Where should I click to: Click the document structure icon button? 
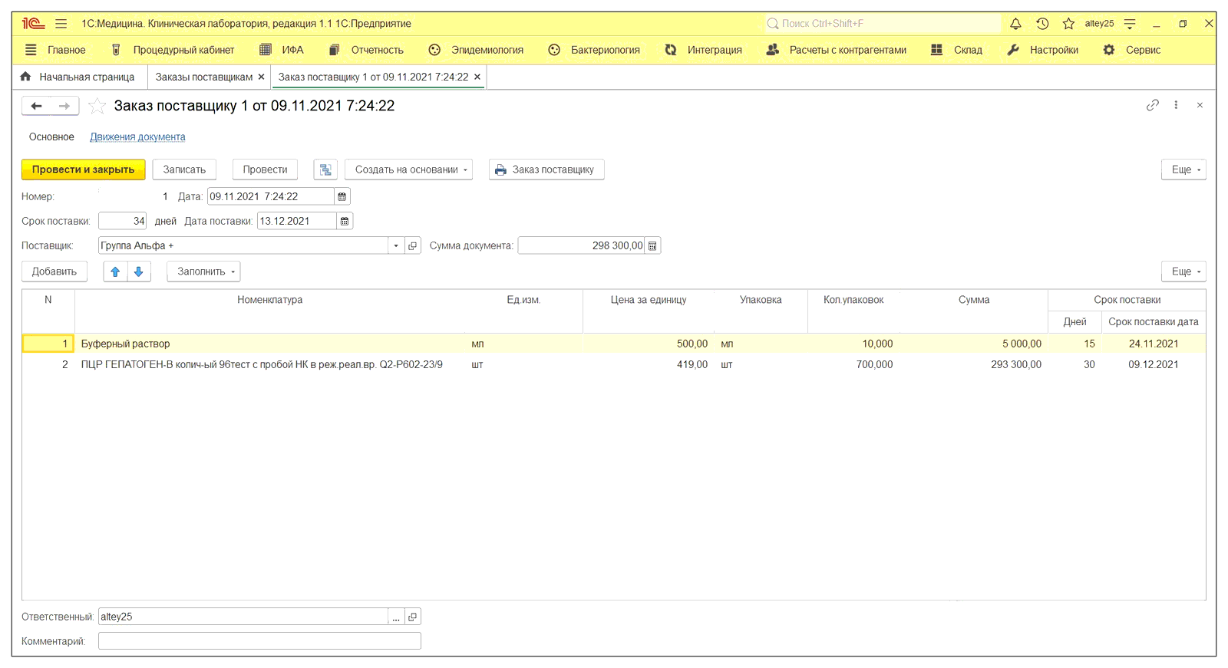tap(325, 169)
